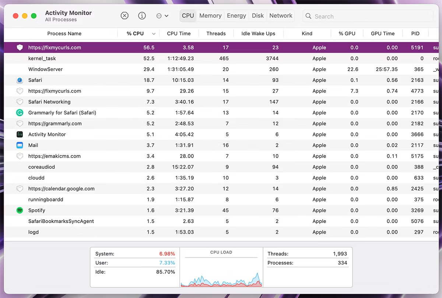Image resolution: width=442 pixels, height=298 pixels.
Task: Click the Spotify green icon
Action: click(20, 211)
